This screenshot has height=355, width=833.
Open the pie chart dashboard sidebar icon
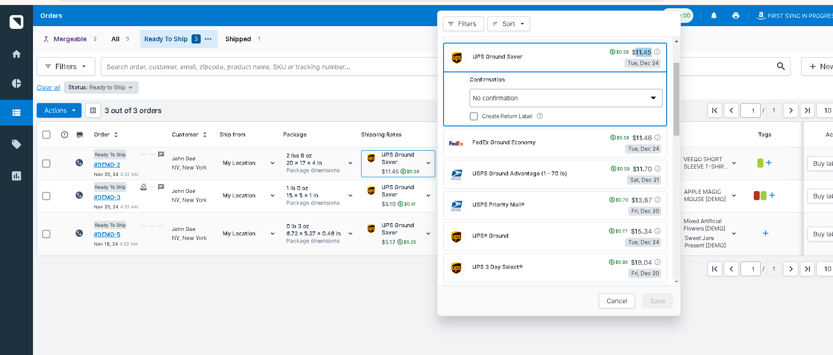[x=16, y=83]
